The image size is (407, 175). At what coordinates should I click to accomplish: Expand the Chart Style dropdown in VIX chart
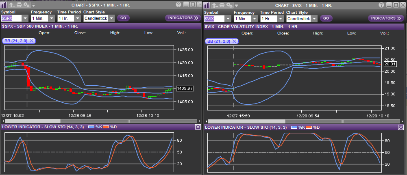(x=314, y=19)
